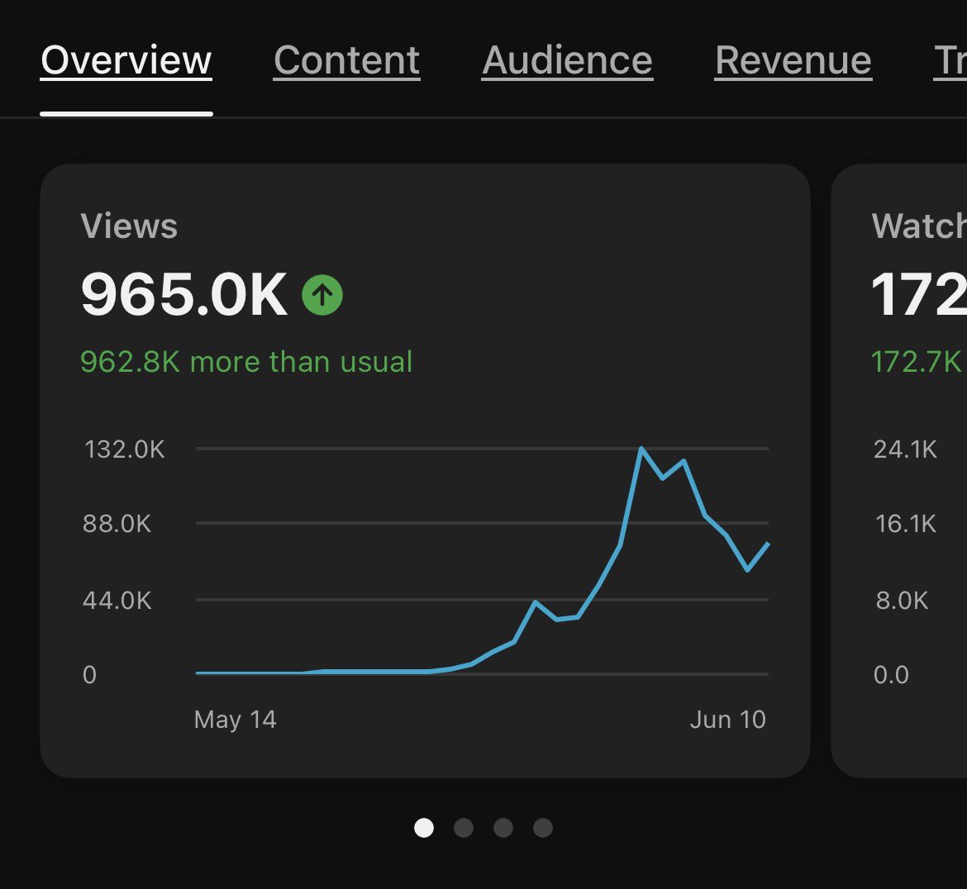Screen dimensions: 967x889
Task: Switch to the Content tab
Action: point(346,60)
